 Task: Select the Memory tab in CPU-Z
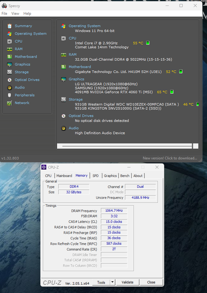(81, 175)
